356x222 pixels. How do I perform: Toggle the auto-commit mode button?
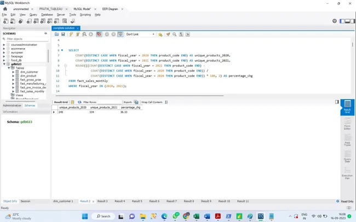point(120,34)
